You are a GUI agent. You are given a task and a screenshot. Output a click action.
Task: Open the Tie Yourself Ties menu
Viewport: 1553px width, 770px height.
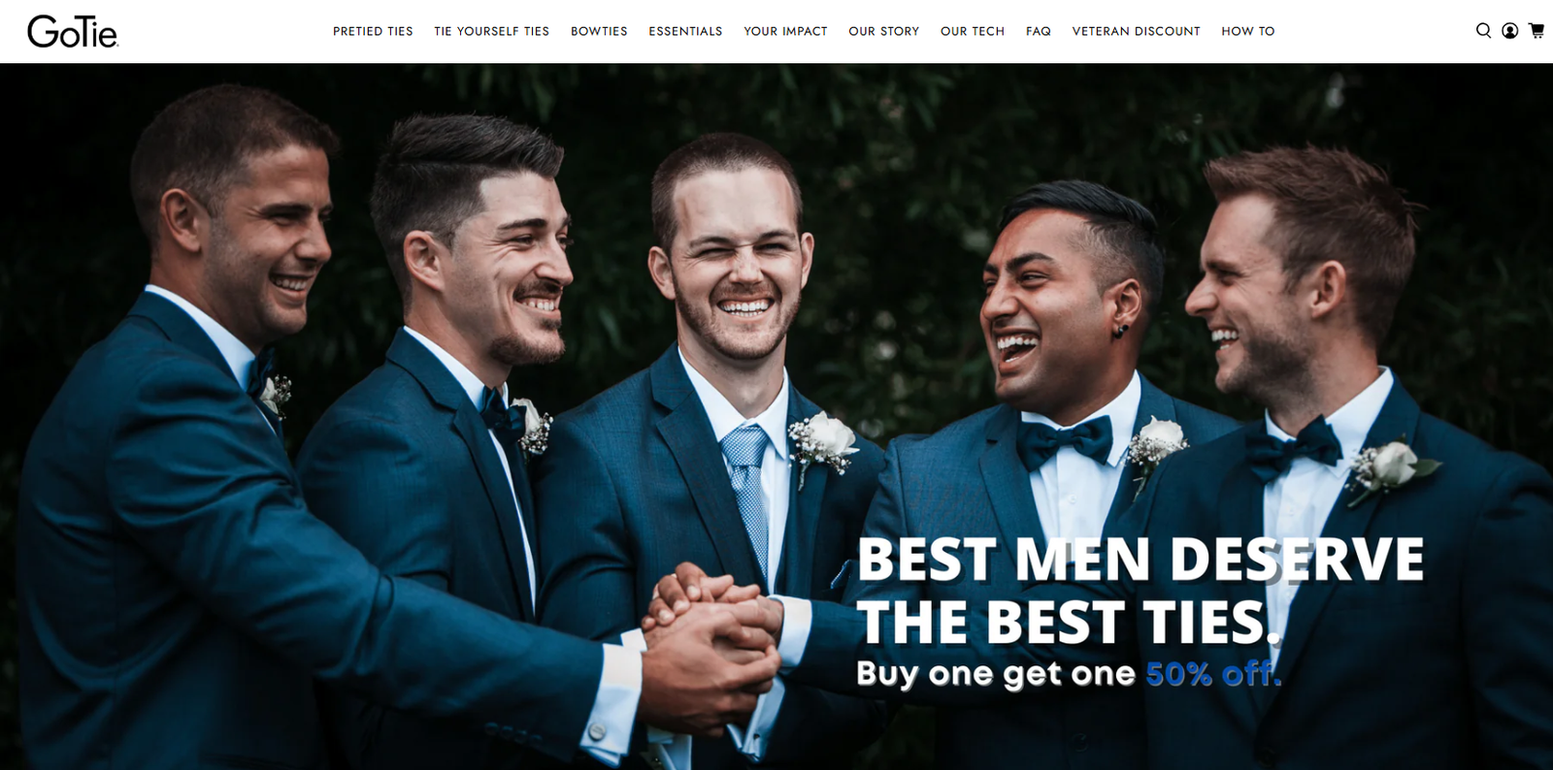[x=491, y=31]
